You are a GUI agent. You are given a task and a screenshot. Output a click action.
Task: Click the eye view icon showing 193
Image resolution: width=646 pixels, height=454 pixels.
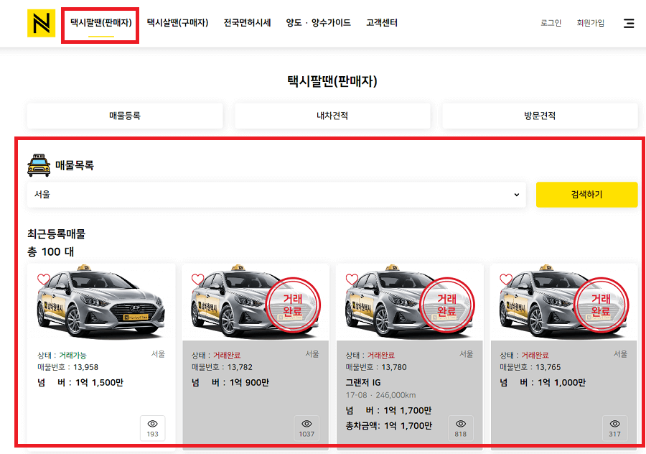[152, 428]
